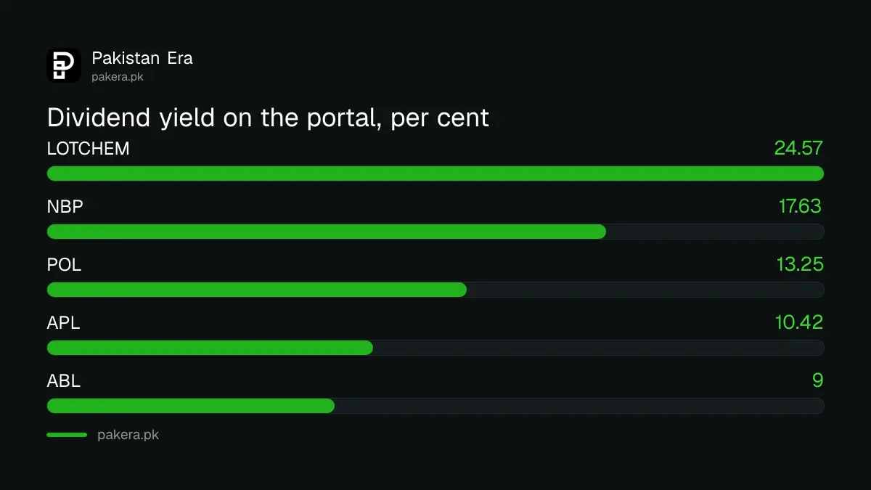Click the green legend line marker
This screenshot has width=871, height=490.
pos(67,435)
